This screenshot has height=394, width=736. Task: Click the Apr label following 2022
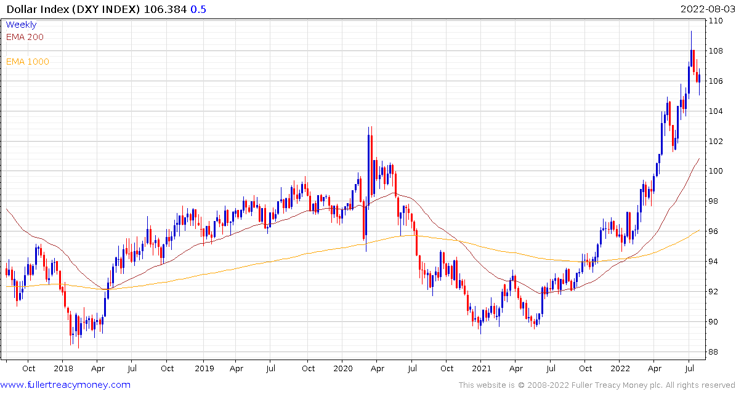point(654,368)
